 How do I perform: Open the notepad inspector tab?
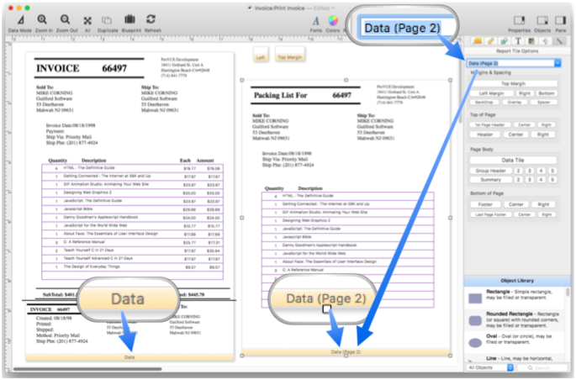click(x=531, y=41)
